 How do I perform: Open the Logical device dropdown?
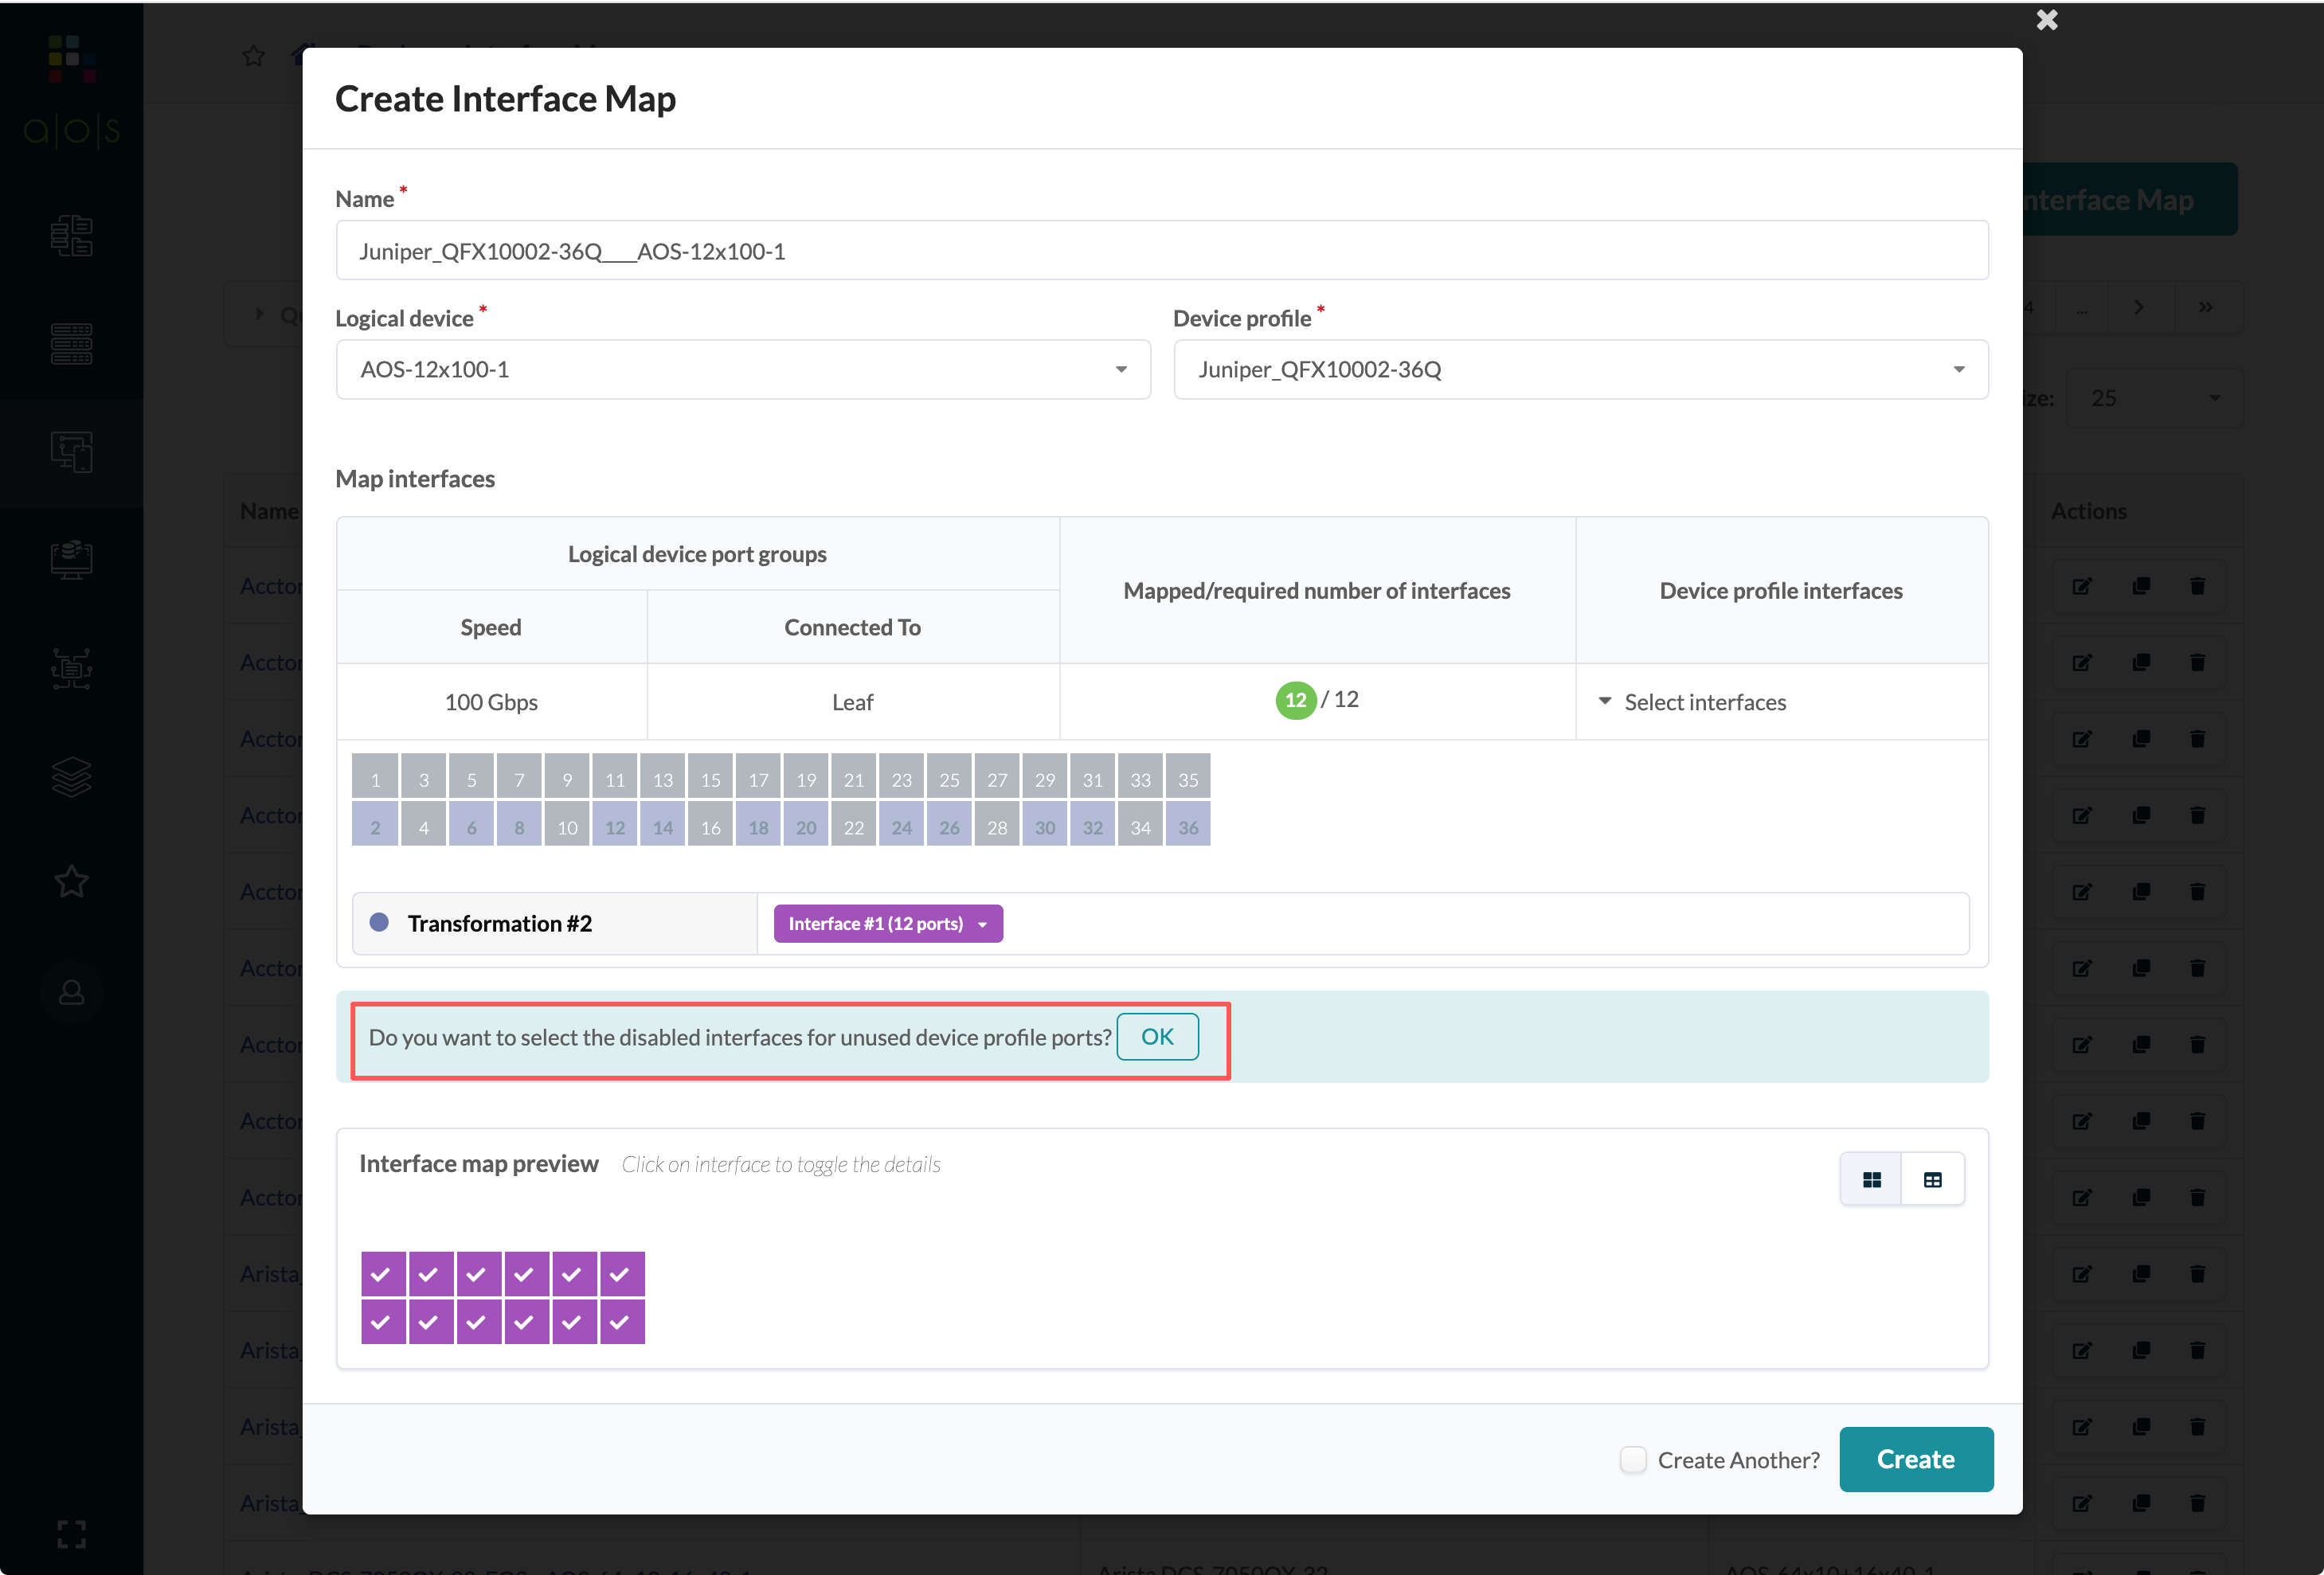click(x=743, y=370)
